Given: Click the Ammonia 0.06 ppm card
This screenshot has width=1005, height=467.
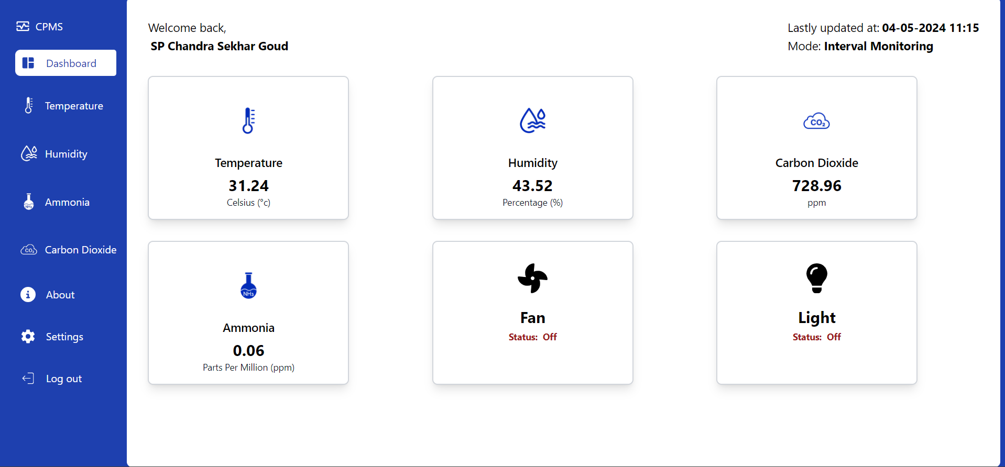Looking at the screenshot, I should tap(248, 313).
